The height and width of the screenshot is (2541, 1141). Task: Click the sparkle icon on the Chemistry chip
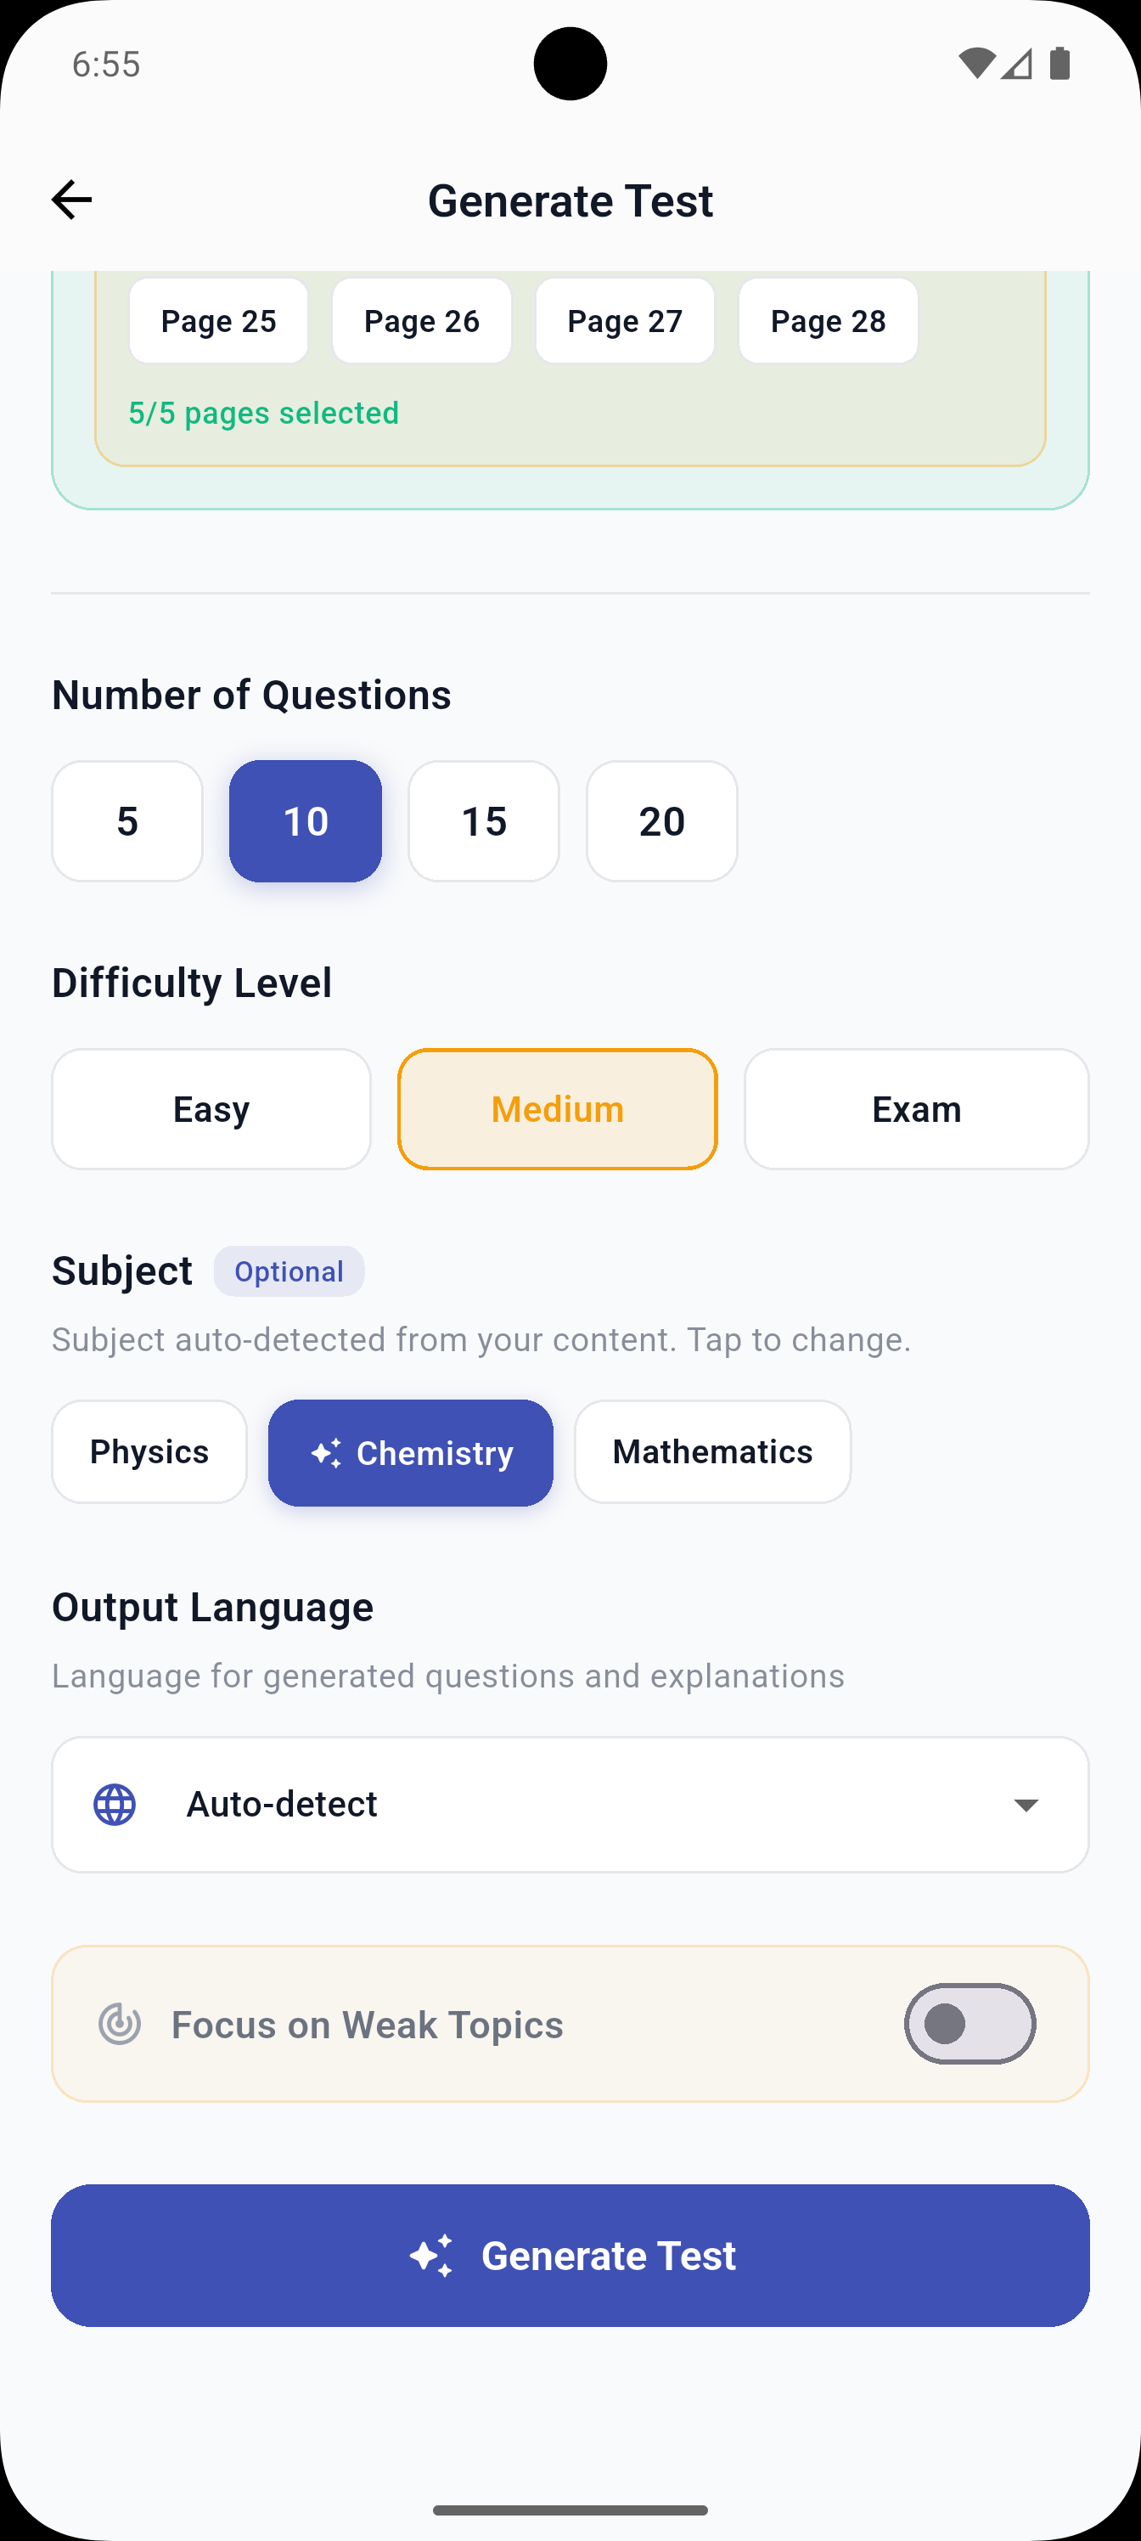coord(328,1452)
